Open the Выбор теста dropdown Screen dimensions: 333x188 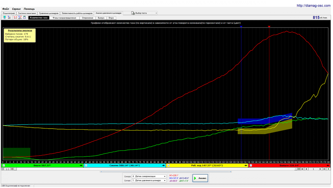(x=141, y=13)
